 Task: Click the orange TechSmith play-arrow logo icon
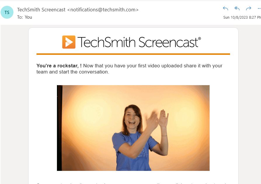pos(69,42)
